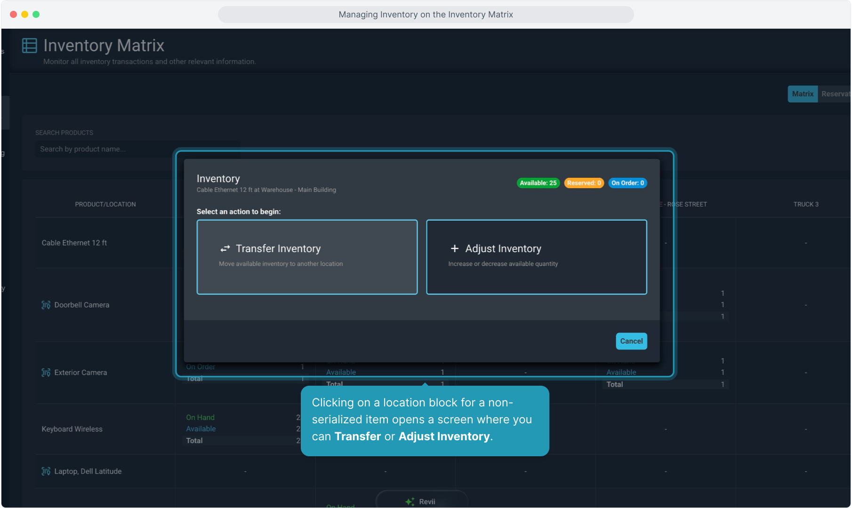Click Available in Keyboard Wireless row
The image size is (852, 508).
(201, 429)
